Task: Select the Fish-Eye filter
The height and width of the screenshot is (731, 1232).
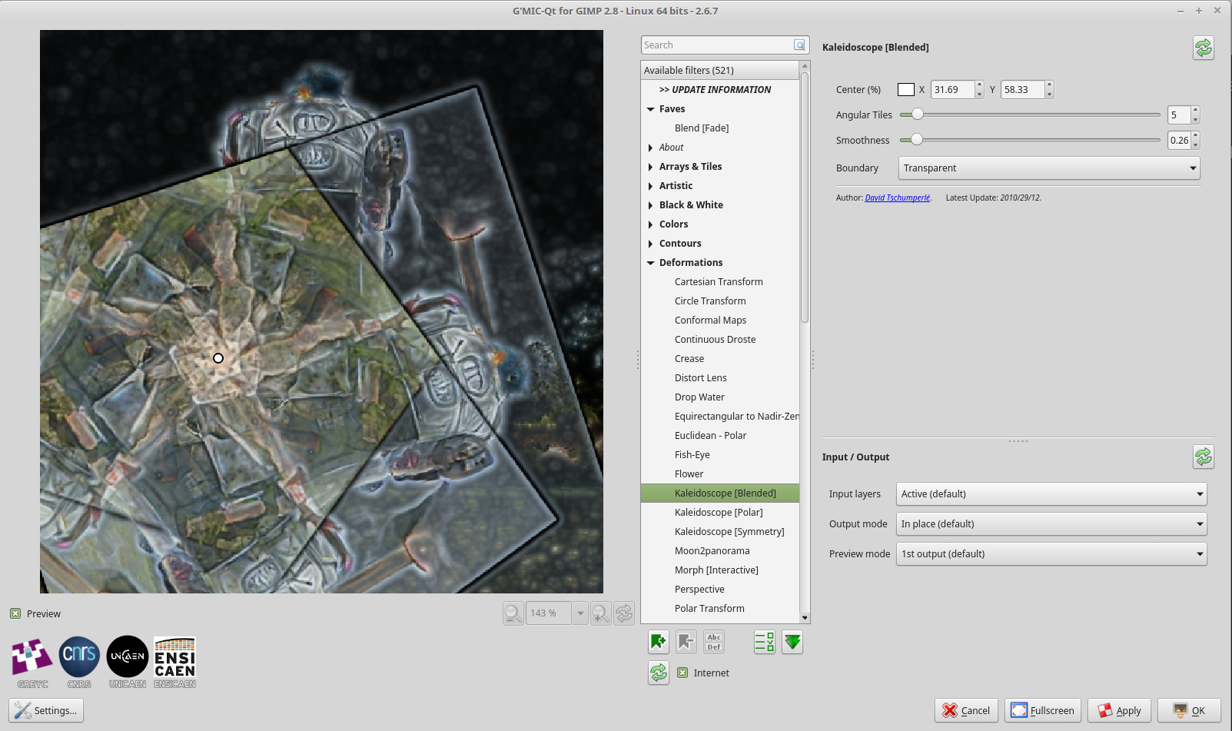Action: tap(692, 455)
